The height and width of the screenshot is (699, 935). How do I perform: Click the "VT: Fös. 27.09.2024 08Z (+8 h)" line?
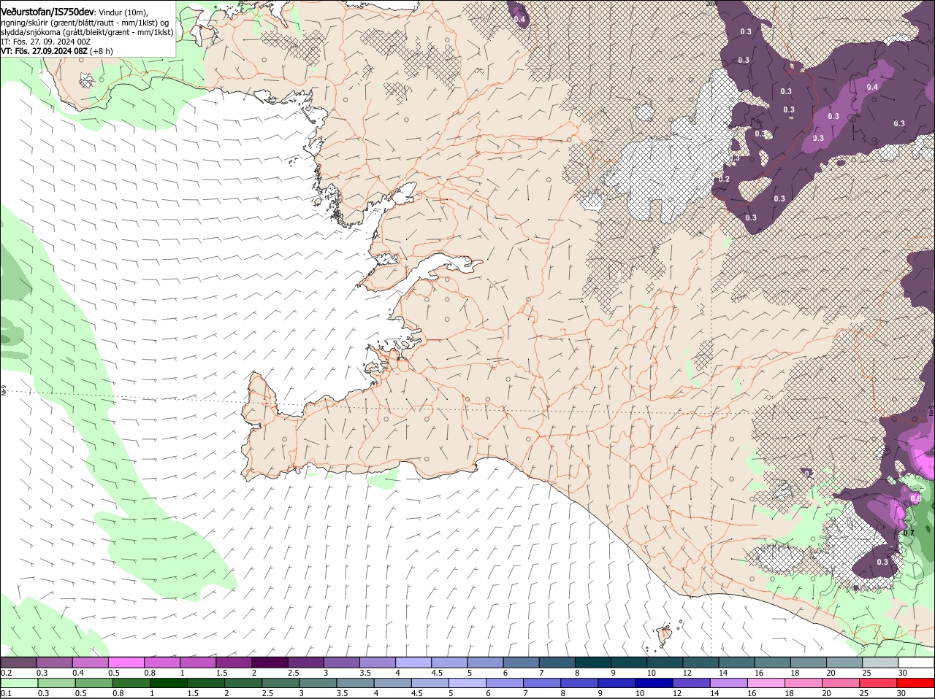pyautogui.click(x=57, y=51)
